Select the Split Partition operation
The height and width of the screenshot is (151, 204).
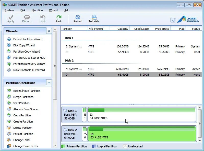21,103
